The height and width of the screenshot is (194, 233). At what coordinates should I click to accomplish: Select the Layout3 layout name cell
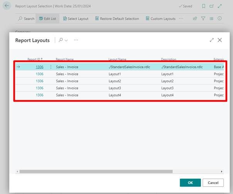(x=115, y=88)
